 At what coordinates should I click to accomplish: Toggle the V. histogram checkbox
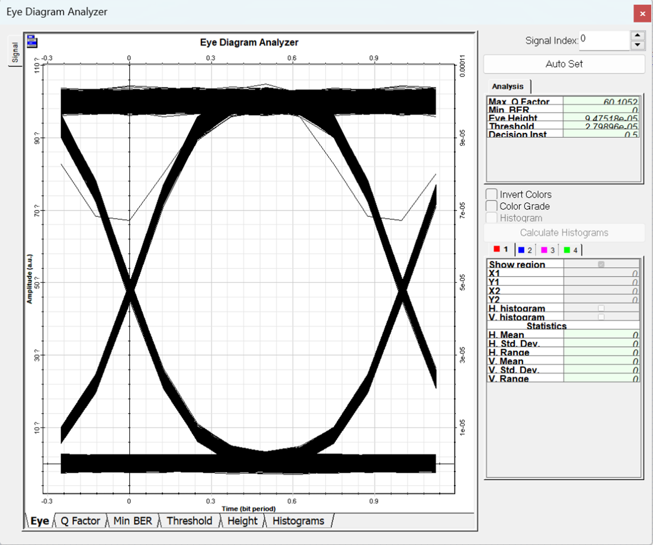tap(601, 317)
